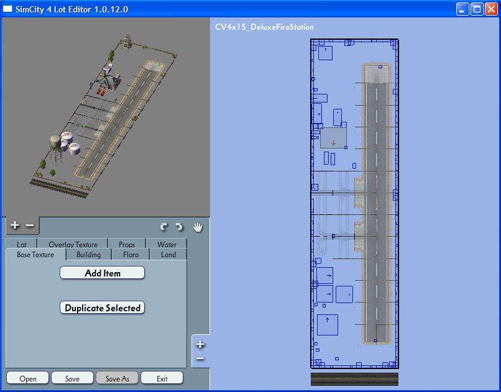
Task: Zoom out the lot plan view
Action: (x=200, y=358)
